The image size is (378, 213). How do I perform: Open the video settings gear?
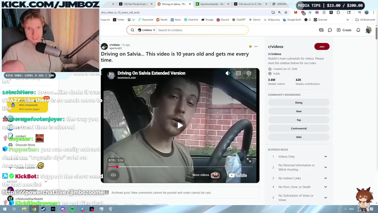pyautogui.click(x=249, y=73)
